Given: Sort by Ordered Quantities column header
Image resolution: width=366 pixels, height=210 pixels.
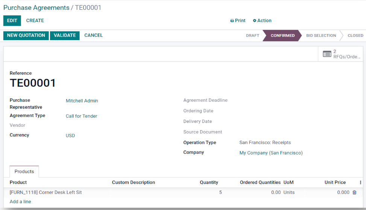Looking at the screenshot, I should (260, 182).
